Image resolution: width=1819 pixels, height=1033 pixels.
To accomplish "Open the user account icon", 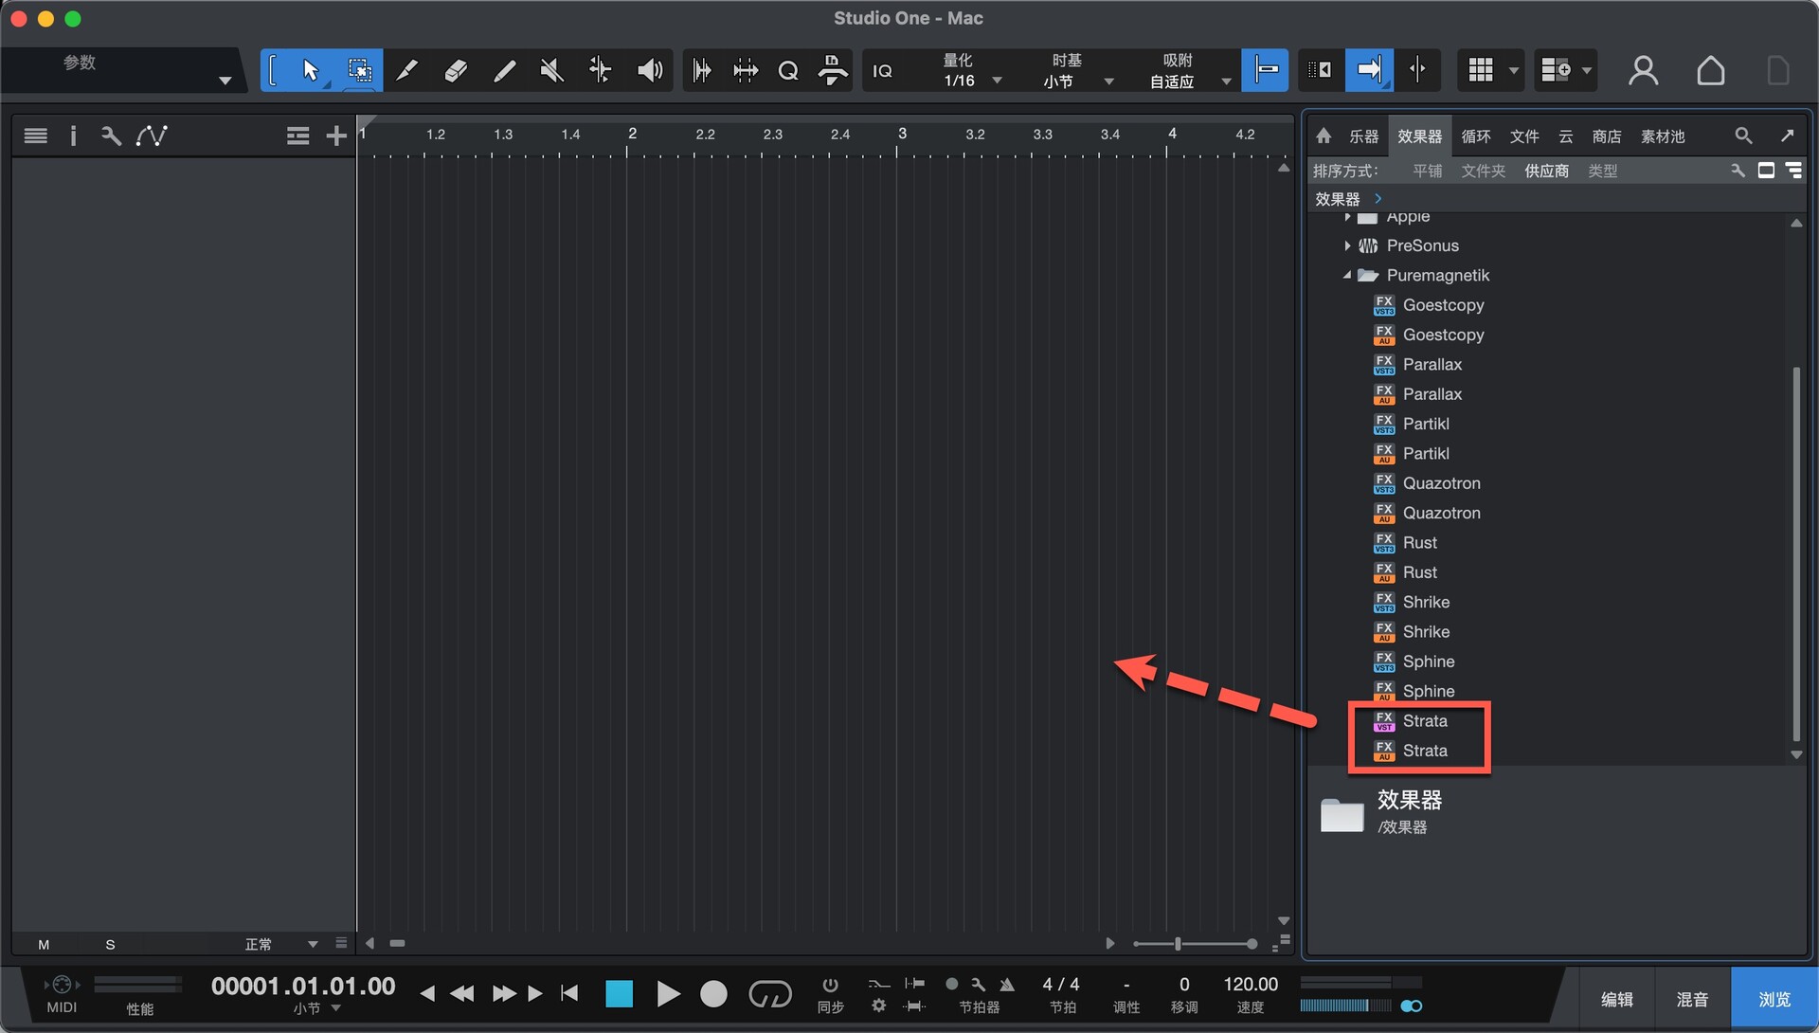I will pyautogui.click(x=1643, y=70).
